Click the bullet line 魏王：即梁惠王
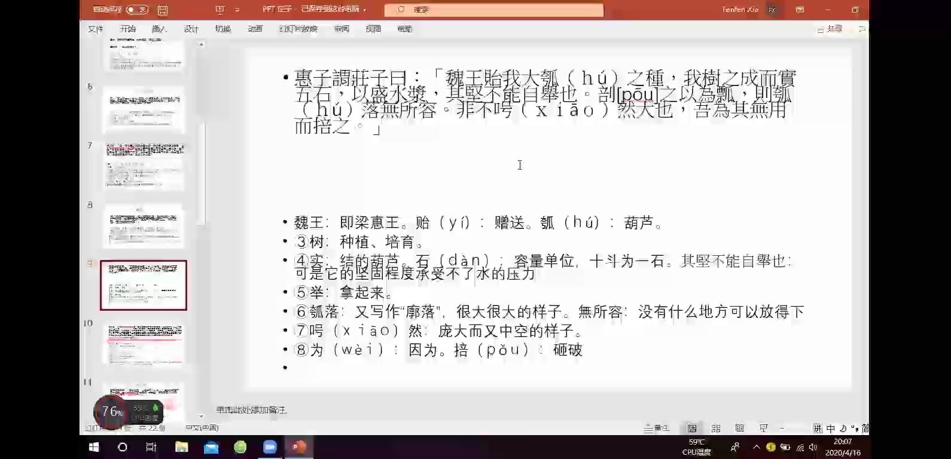Screen dimensions: 951x459 click(x=479, y=223)
